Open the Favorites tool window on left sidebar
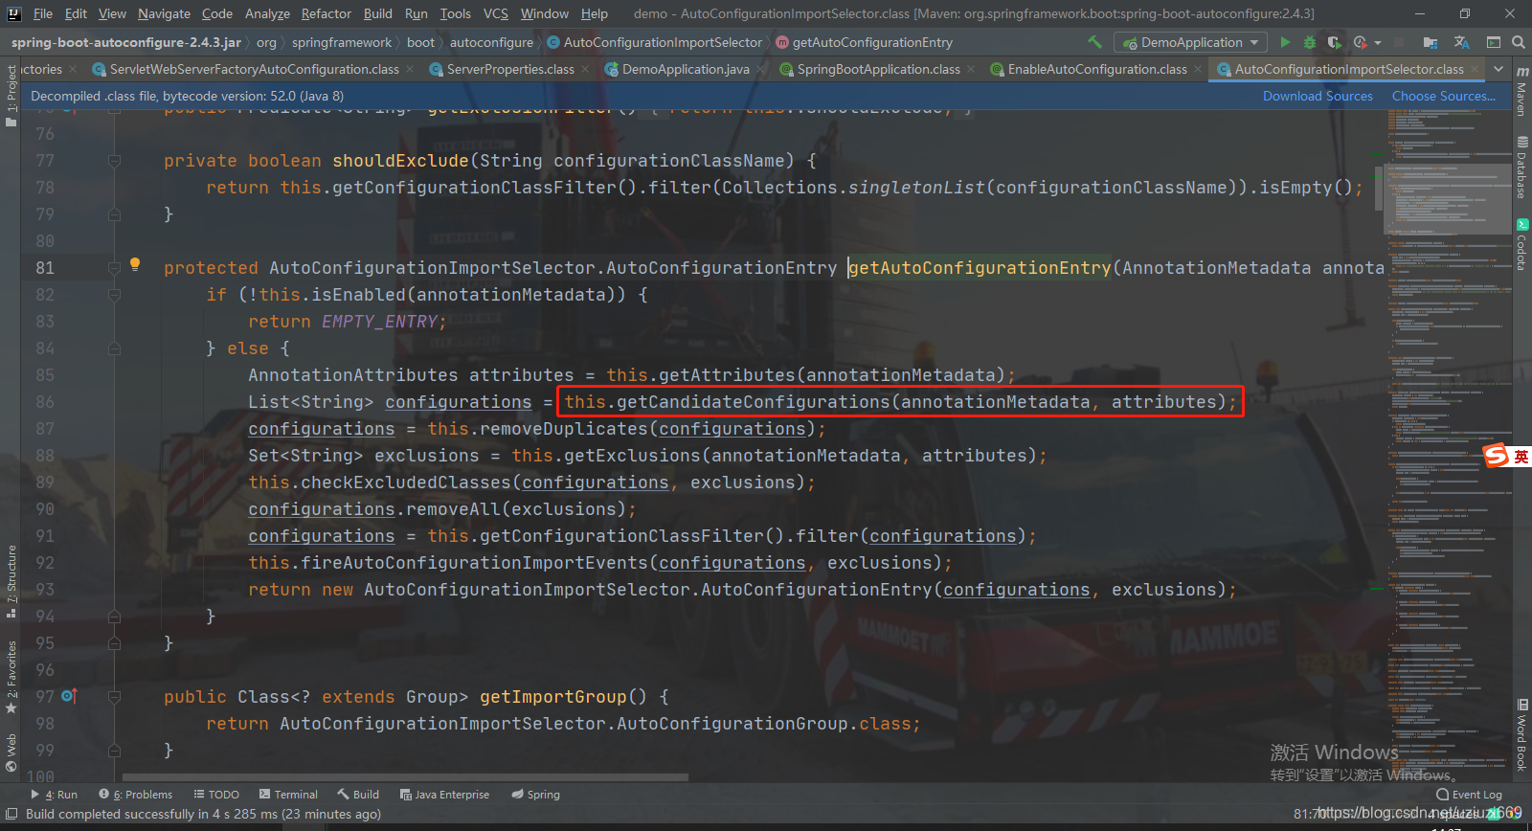This screenshot has width=1532, height=831. tap(11, 678)
